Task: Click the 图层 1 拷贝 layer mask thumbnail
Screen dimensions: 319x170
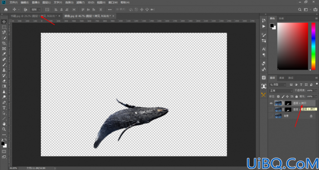Action: [288, 103]
